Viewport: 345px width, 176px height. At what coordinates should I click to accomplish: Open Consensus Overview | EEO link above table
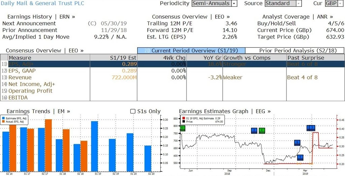click(45, 50)
